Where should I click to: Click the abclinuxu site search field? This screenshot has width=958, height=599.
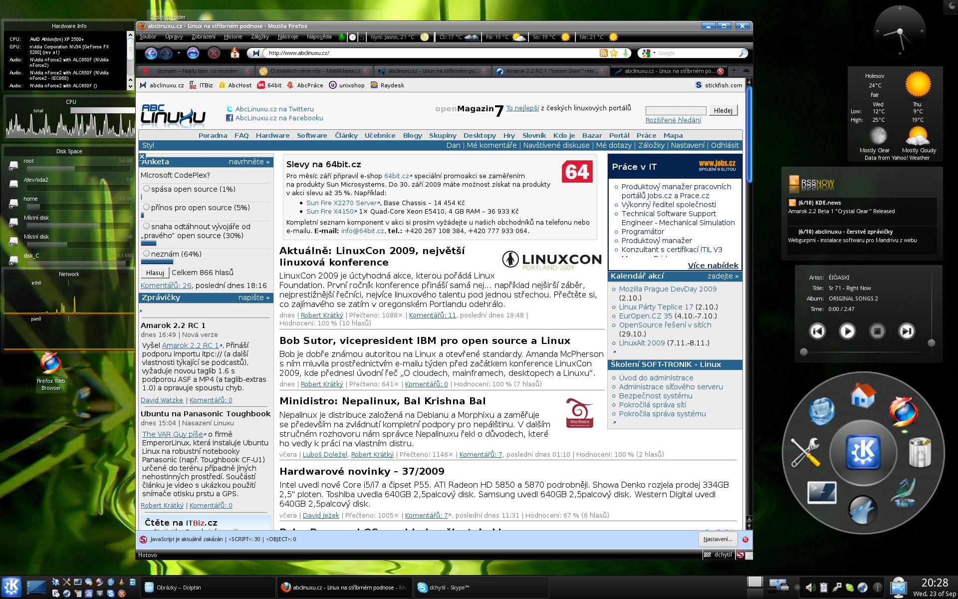(x=676, y=110)
